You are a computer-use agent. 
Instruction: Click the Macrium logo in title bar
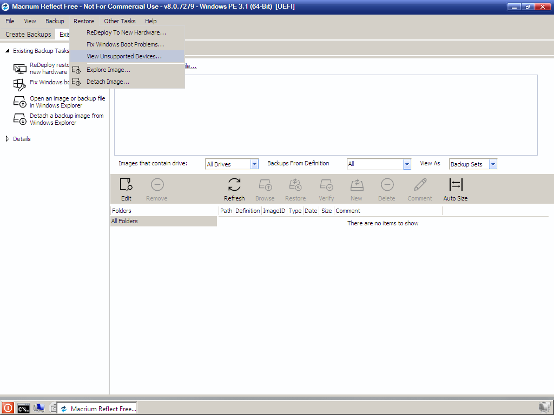5,6
